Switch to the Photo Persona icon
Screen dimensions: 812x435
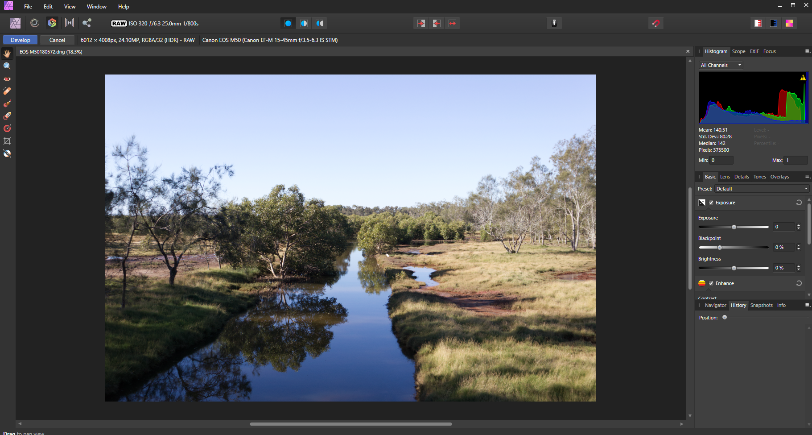point(15,23)
